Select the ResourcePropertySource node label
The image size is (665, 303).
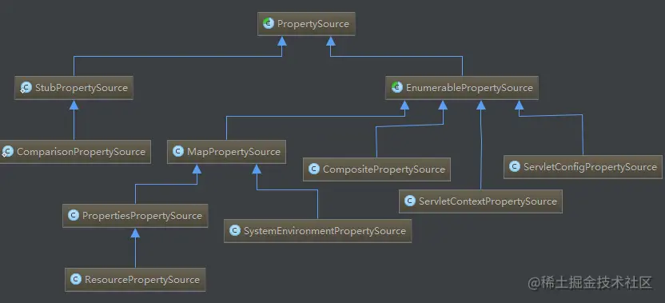[x=142, y=280]
